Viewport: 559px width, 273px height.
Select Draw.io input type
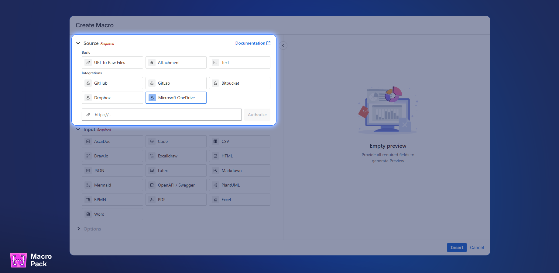(112, 156)
